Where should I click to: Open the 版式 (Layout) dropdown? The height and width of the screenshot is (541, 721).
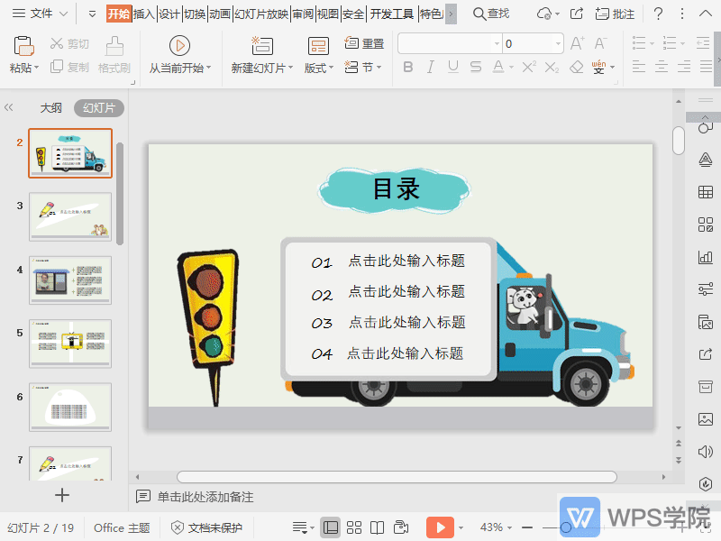[x=317, y=66]
